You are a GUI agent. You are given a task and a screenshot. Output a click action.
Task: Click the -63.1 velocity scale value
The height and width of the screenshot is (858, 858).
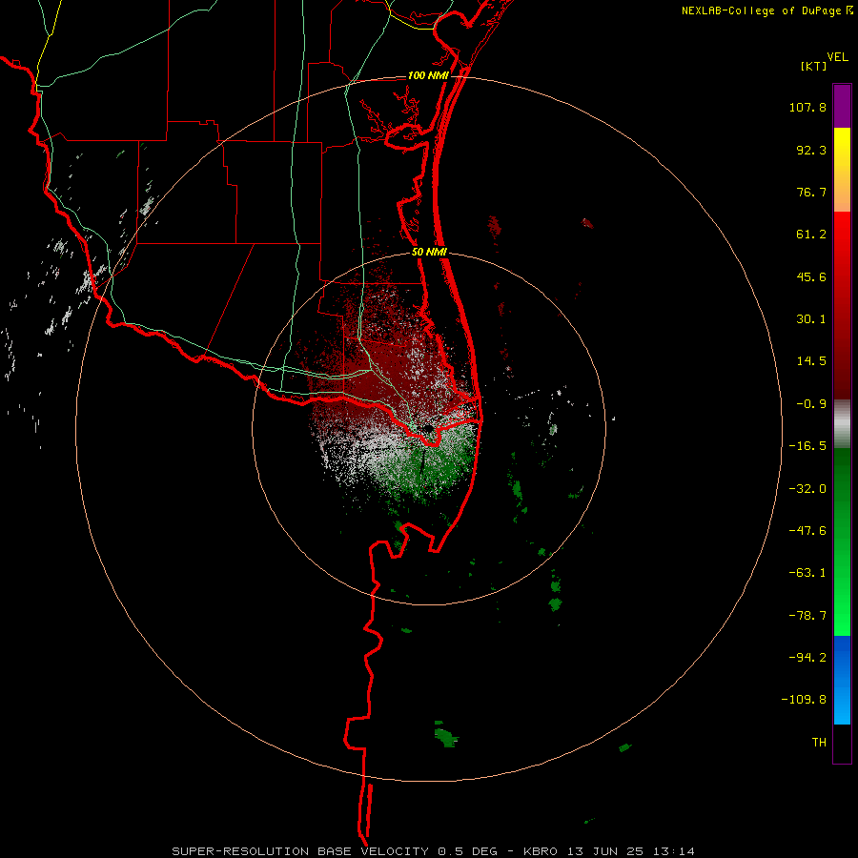point(807,573)
